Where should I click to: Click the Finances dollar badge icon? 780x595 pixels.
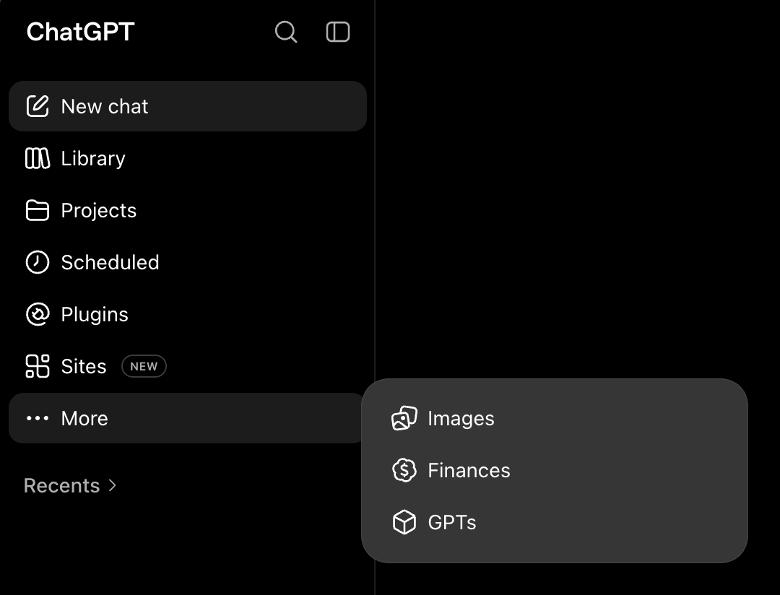click(x=404, y=470)
